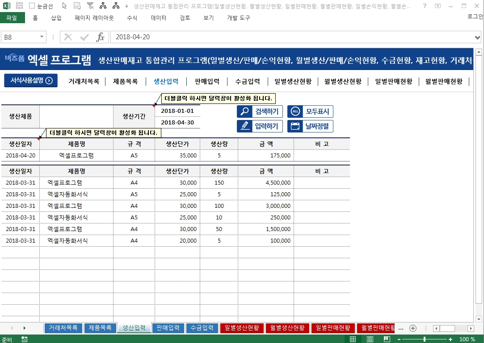This screenshot has height=343, width=484.
Task: Select the arrow pointer tool in quick access toolbar
Action: [64, 6]
